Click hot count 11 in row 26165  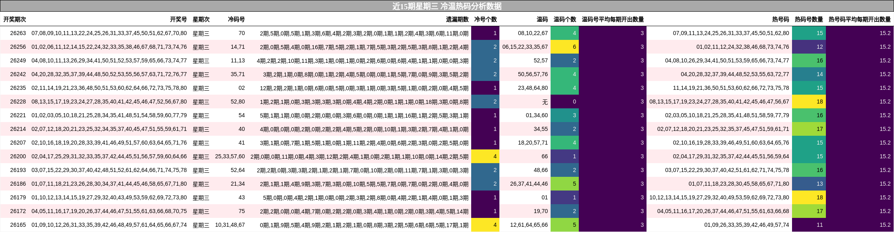(809, 225)
